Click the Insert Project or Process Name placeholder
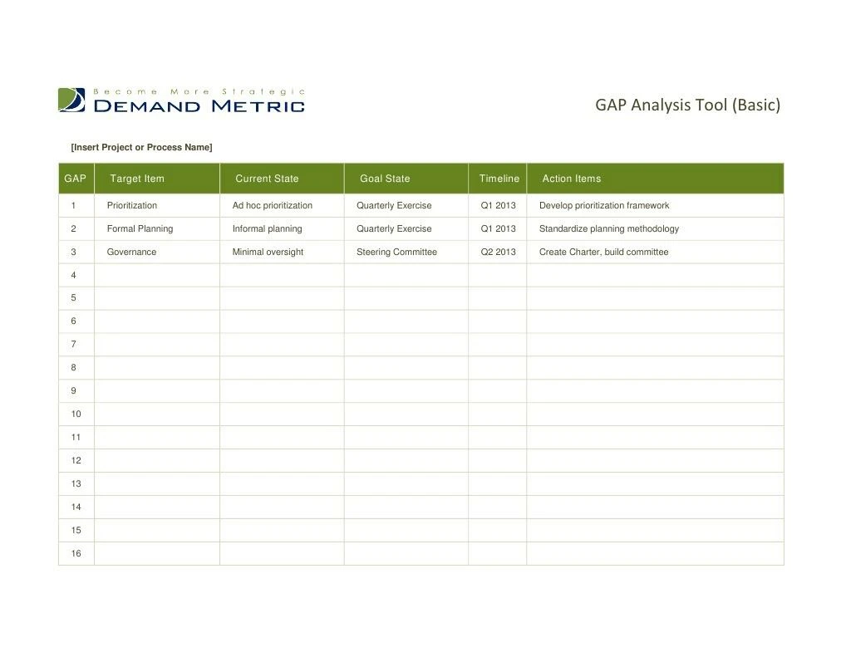This screenshot has width=851, height=657. click(x=140, y=147)
